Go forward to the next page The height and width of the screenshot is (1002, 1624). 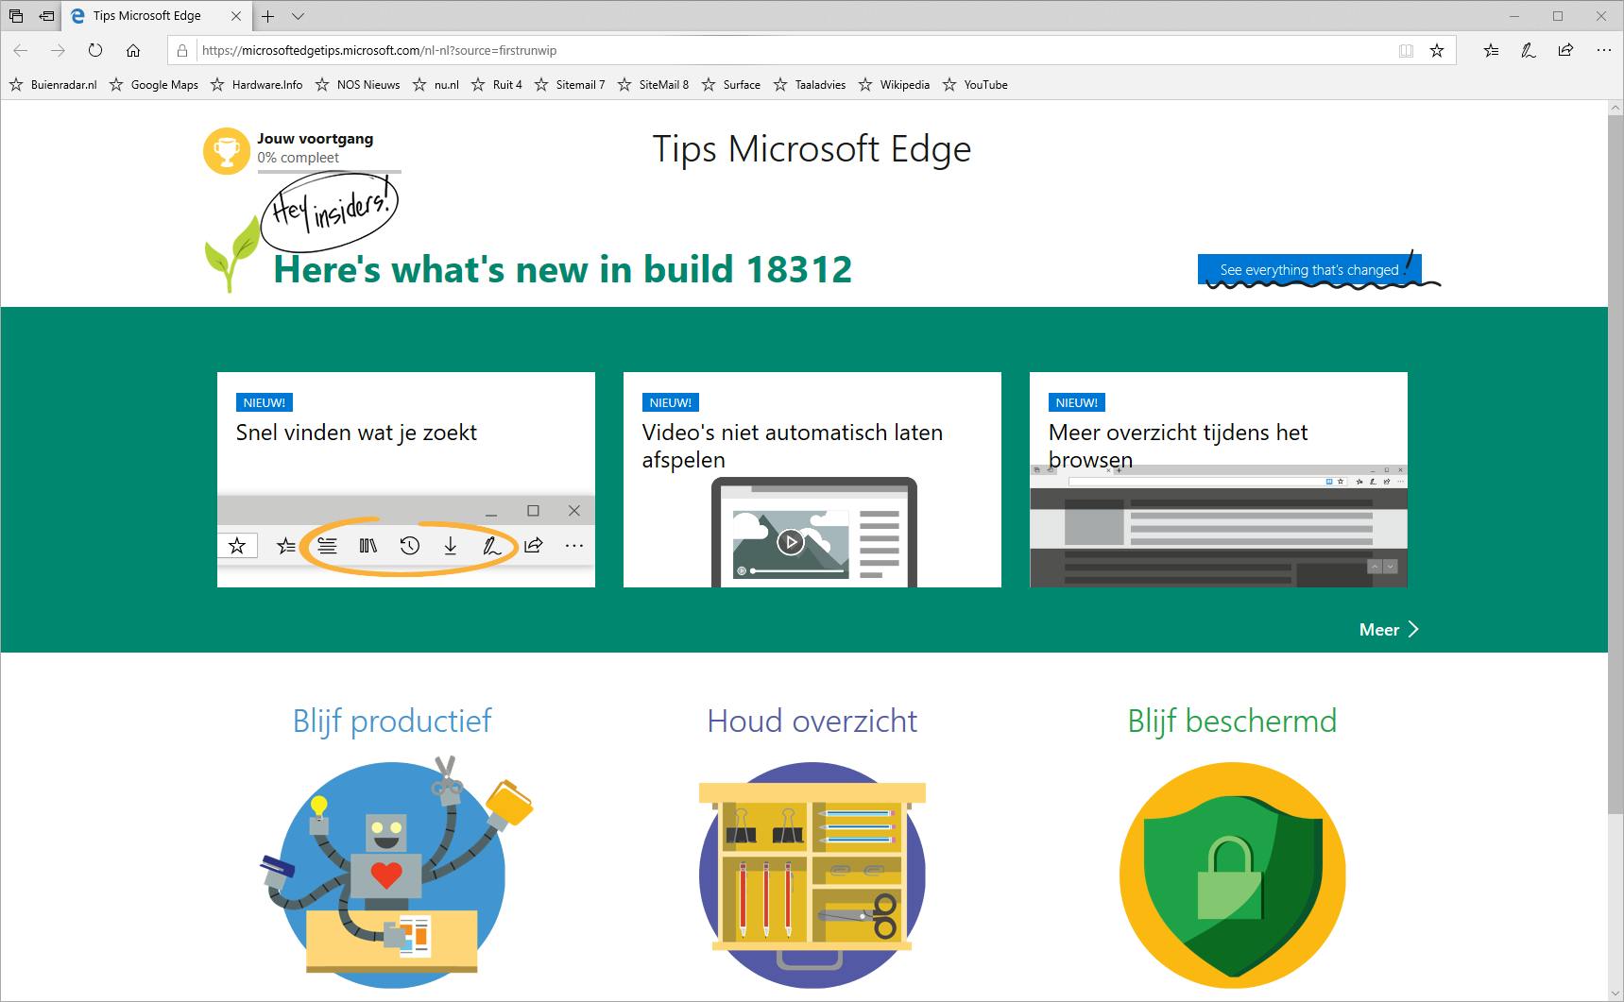[58, 50]
